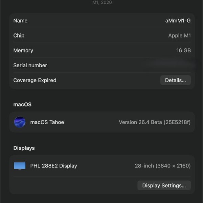Viewport: 203px width, 203px height.
Task: Click the Displays section heading
Action: [24, 148]
